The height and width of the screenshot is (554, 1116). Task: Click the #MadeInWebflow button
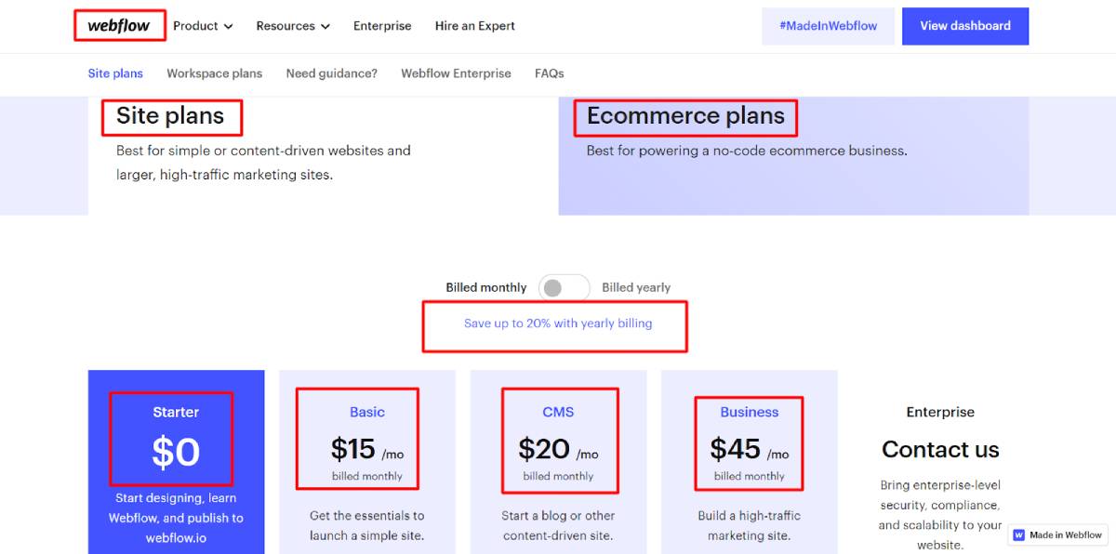coord(829,26)
